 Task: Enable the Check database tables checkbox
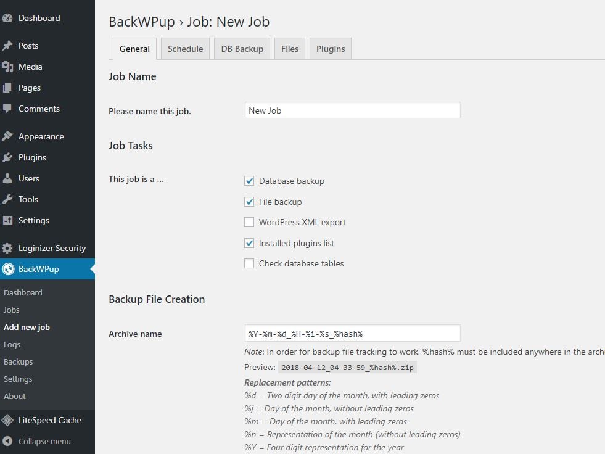249,263
